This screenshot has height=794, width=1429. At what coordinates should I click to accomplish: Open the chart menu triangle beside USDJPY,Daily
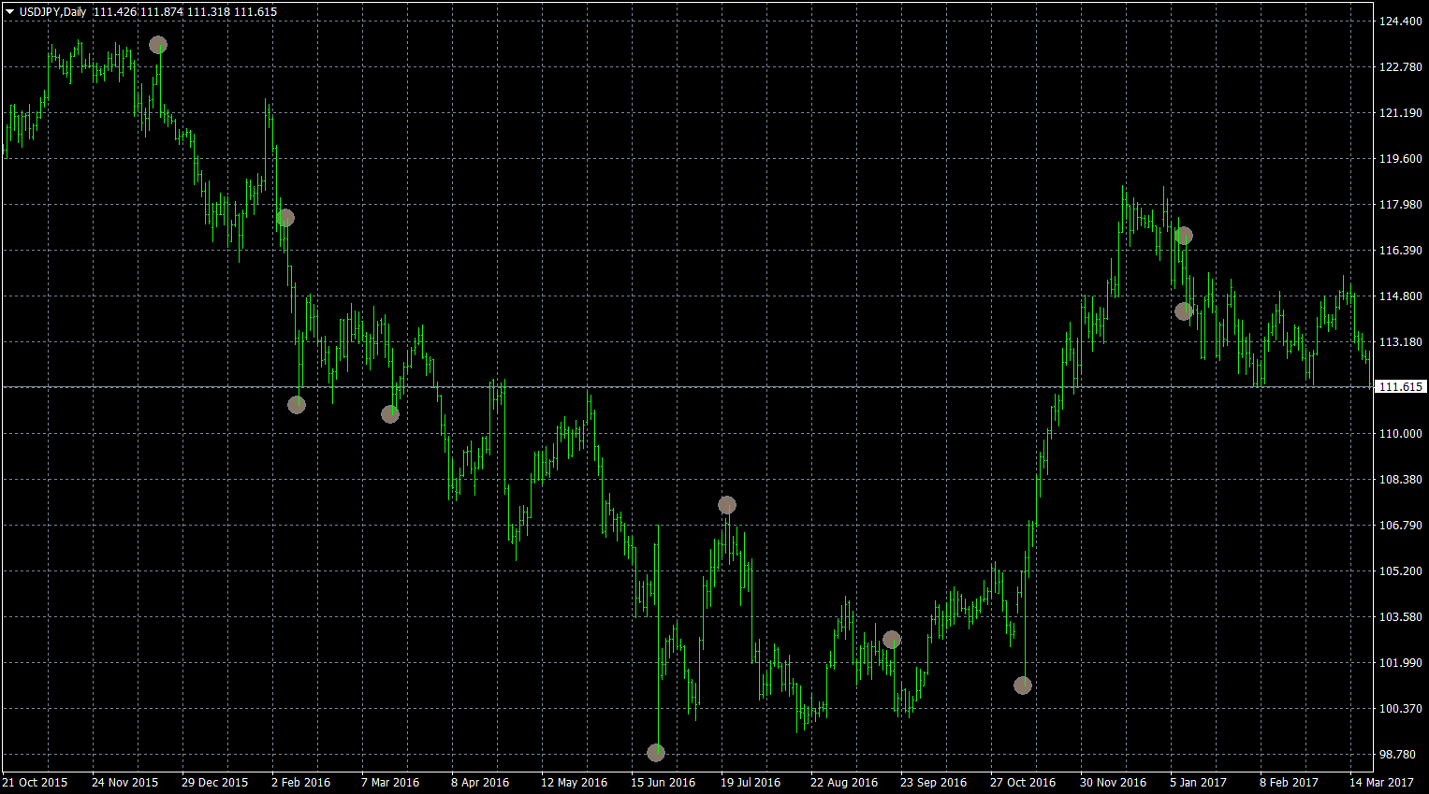coord(9,12)
